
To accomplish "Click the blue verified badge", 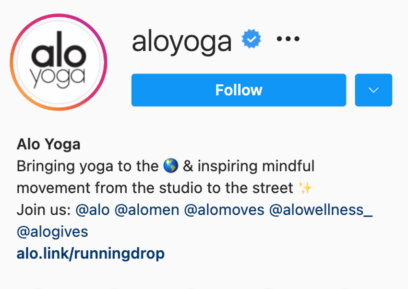I will click(251, 39).
